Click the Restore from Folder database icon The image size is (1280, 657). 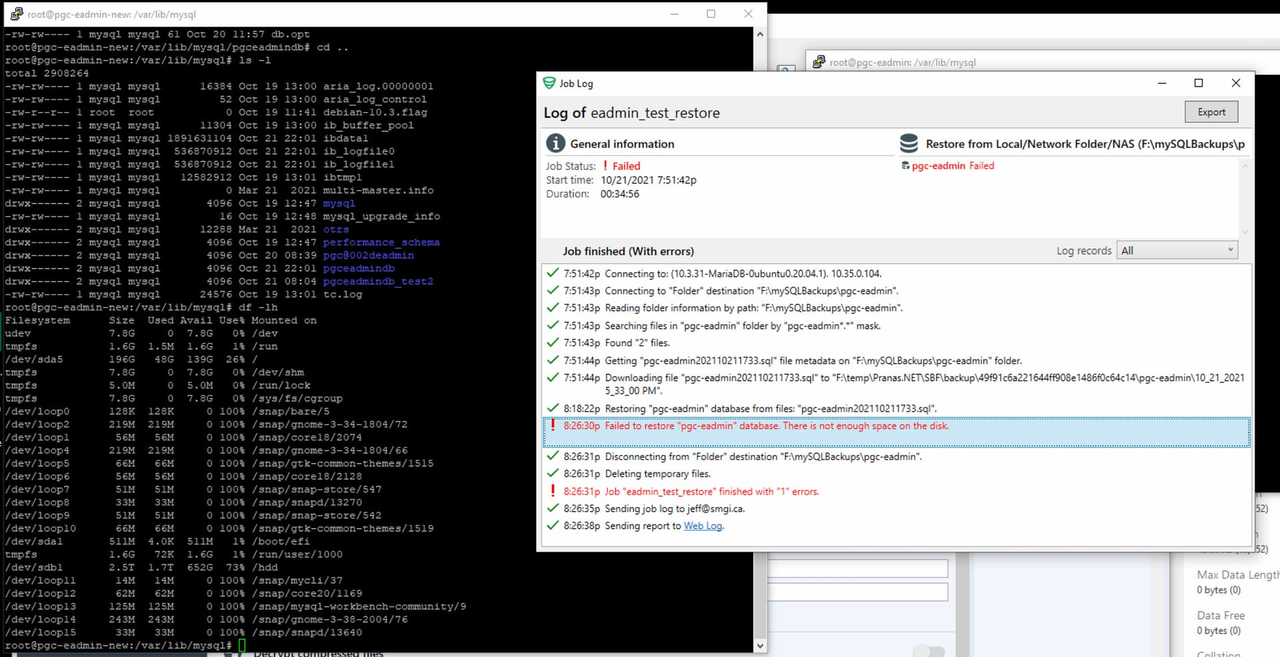(909, 143)
